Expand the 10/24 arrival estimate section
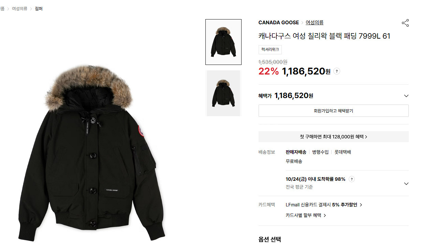 pyautogui.click(x=406, y=183)
